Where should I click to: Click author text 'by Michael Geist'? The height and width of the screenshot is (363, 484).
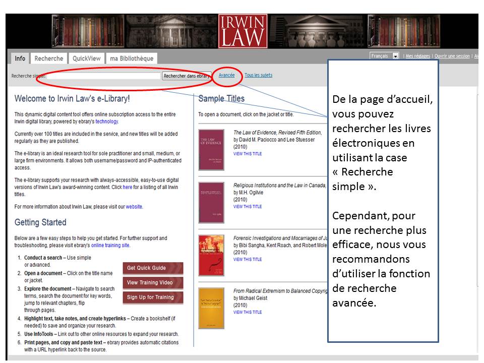click(x=251, y=298)
